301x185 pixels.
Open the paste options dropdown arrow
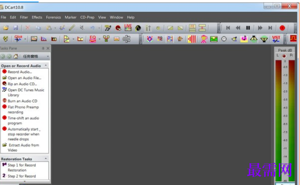[55, 28]
